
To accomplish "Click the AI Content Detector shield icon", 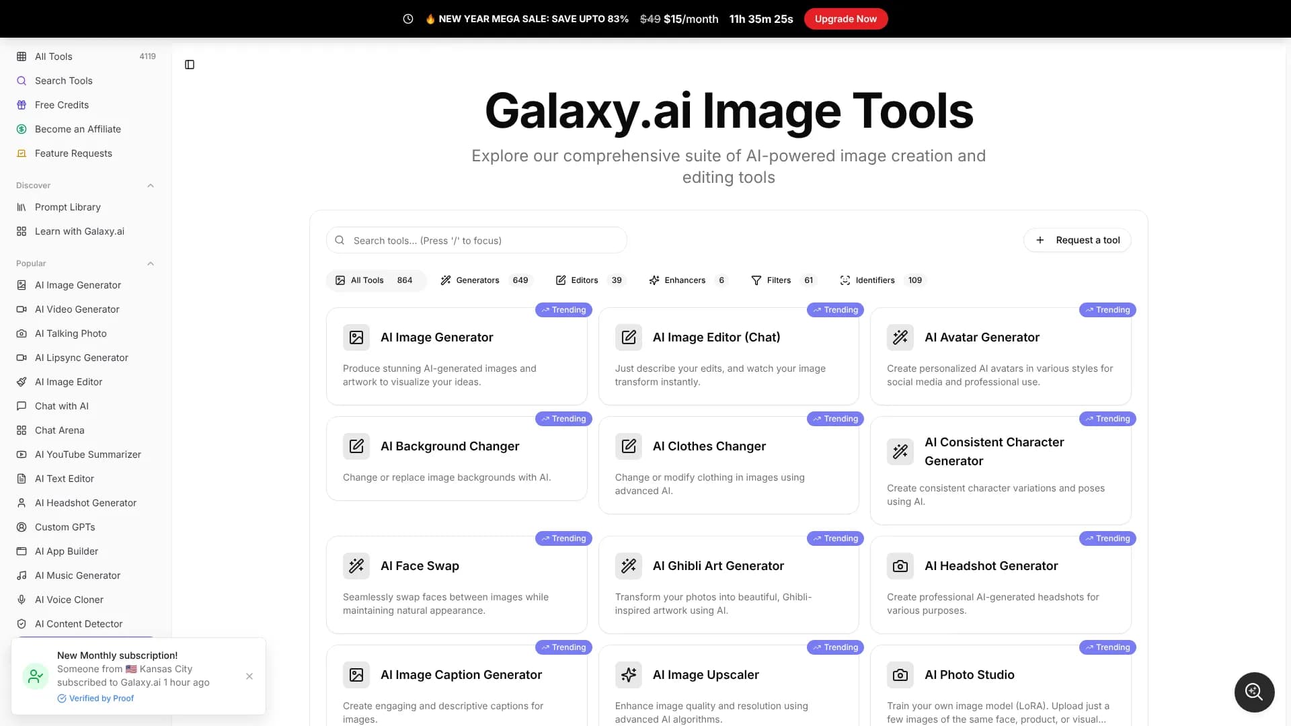I will click(x=22, y=624).
